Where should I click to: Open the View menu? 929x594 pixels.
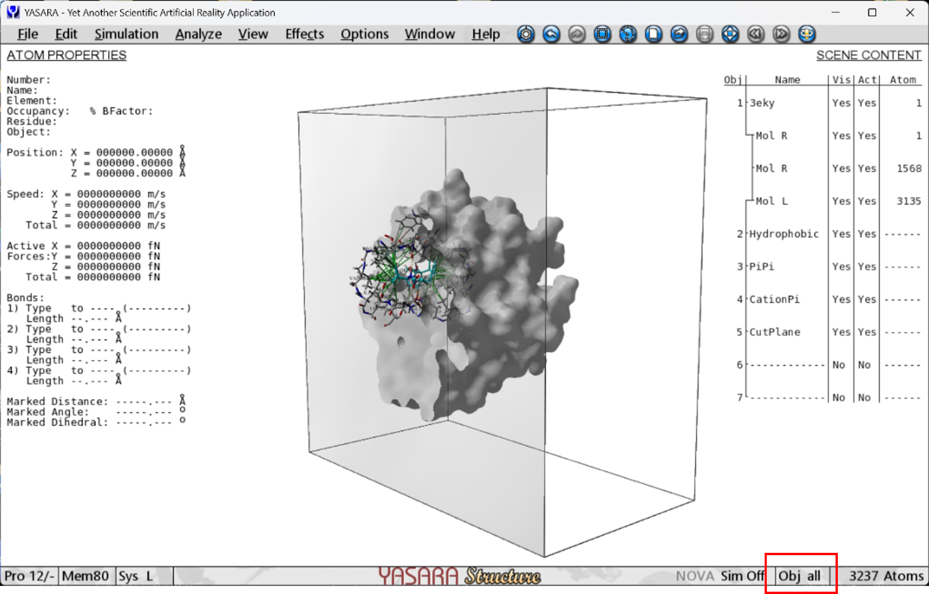pos(253,34)
